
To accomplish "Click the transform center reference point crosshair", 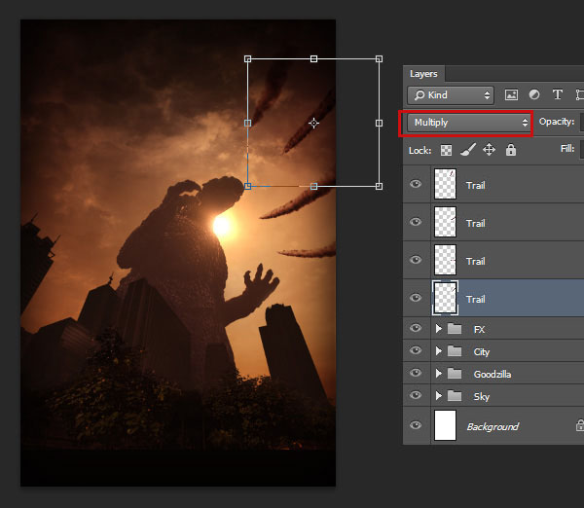I will tap(313, 123).
